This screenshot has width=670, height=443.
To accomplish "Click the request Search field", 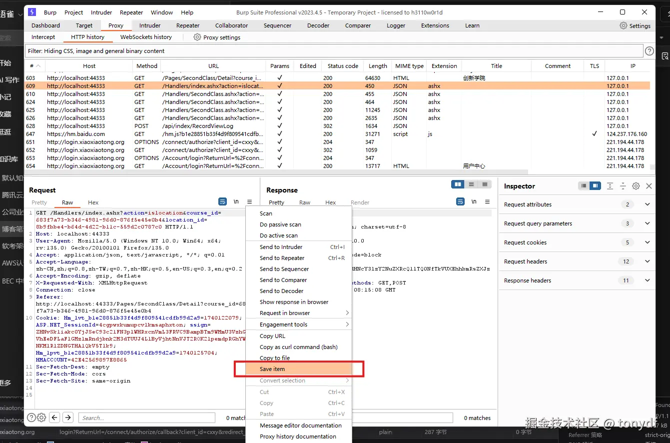I will pyautogui.click(x=147, y=417).
